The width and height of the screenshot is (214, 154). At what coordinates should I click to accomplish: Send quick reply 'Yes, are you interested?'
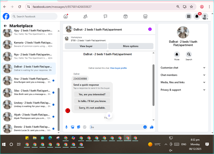coord(92,95)
